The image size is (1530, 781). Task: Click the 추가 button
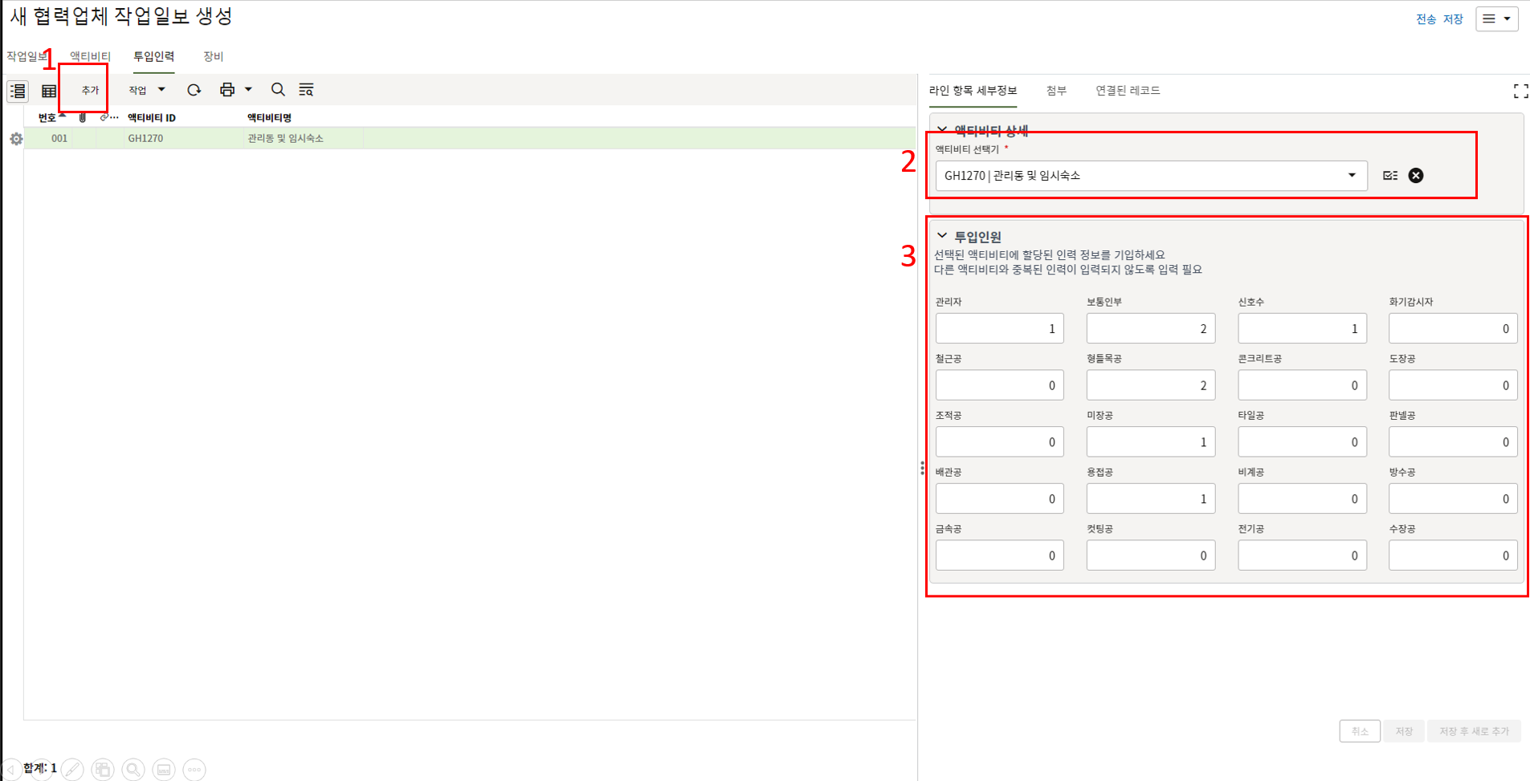click(90, 90)
